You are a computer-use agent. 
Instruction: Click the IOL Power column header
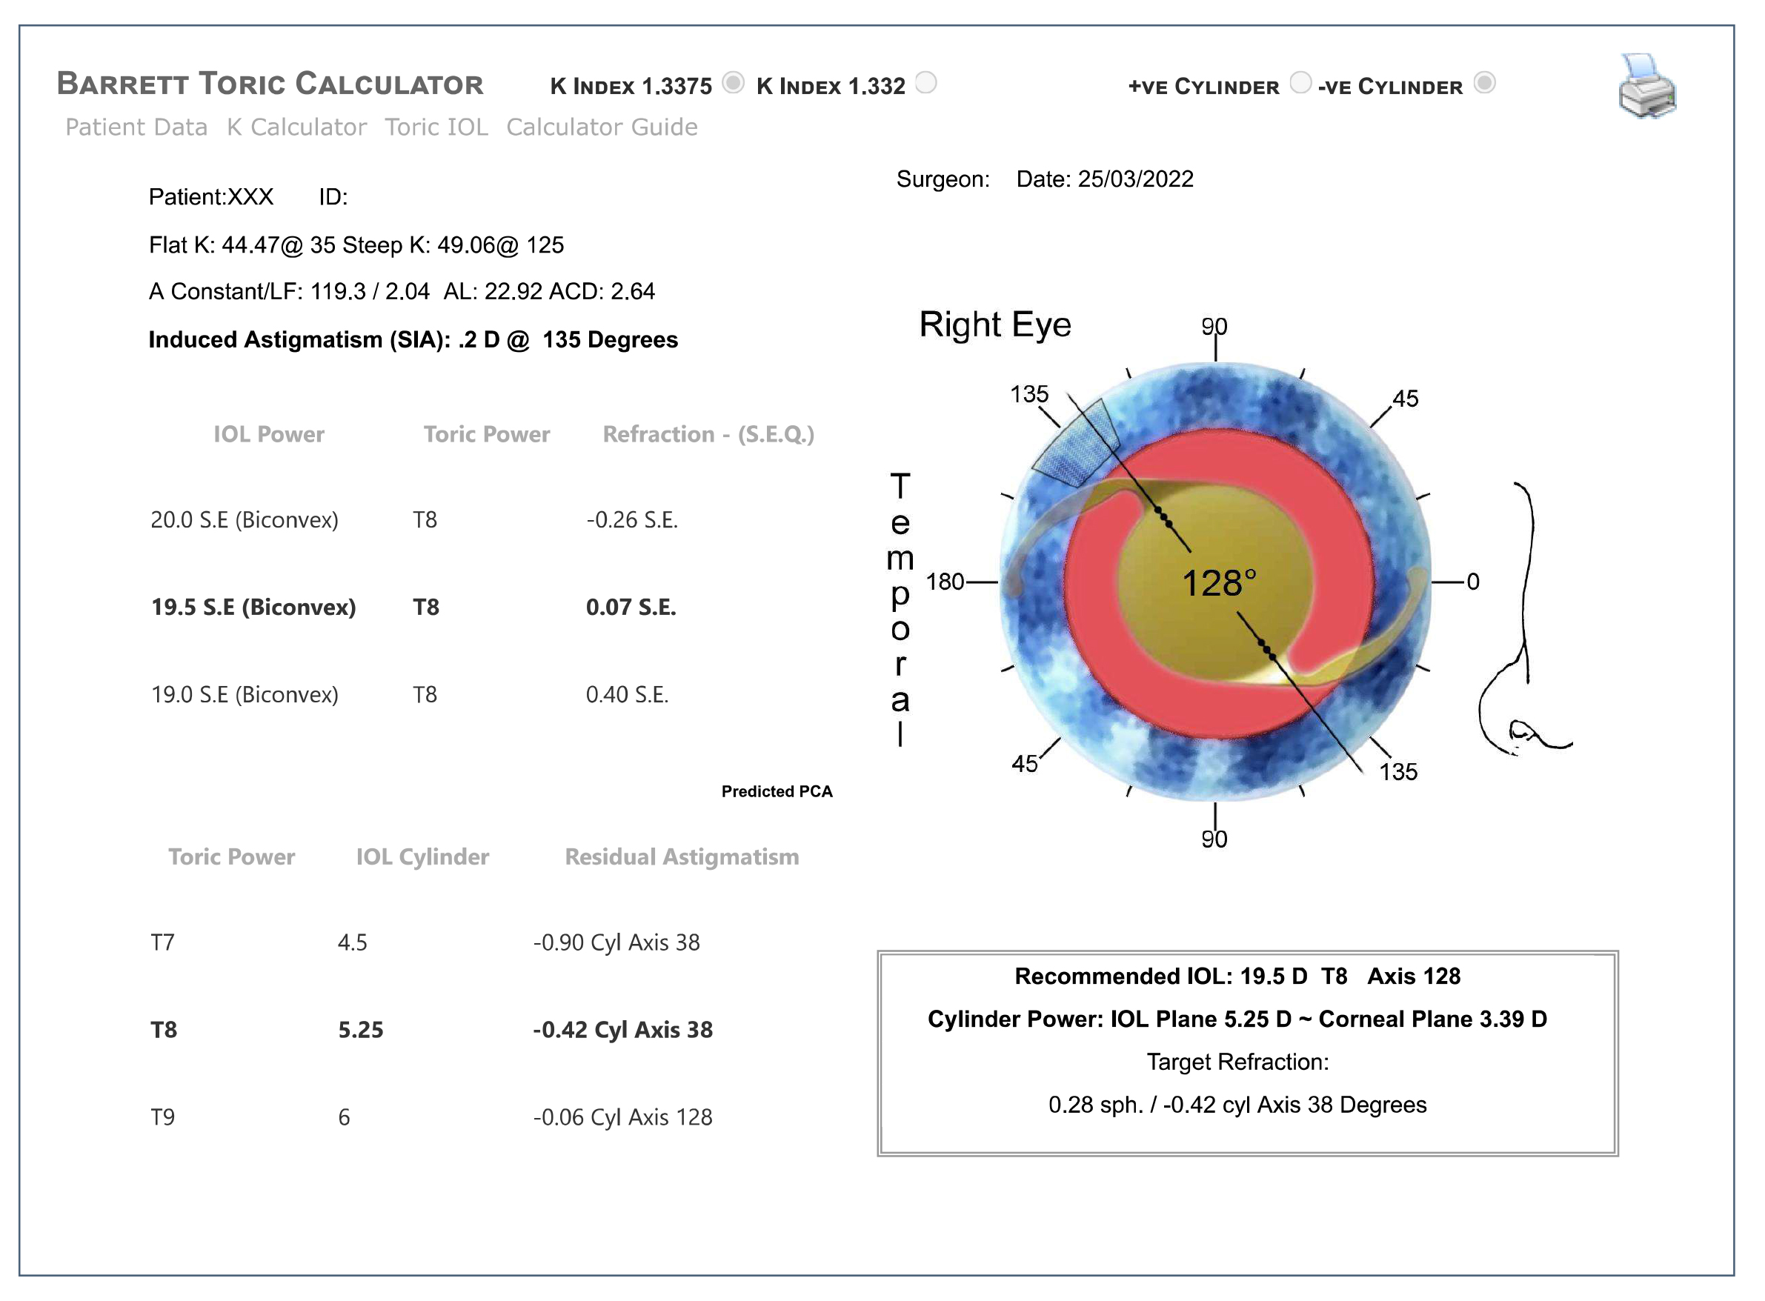(x=268, y=434)
